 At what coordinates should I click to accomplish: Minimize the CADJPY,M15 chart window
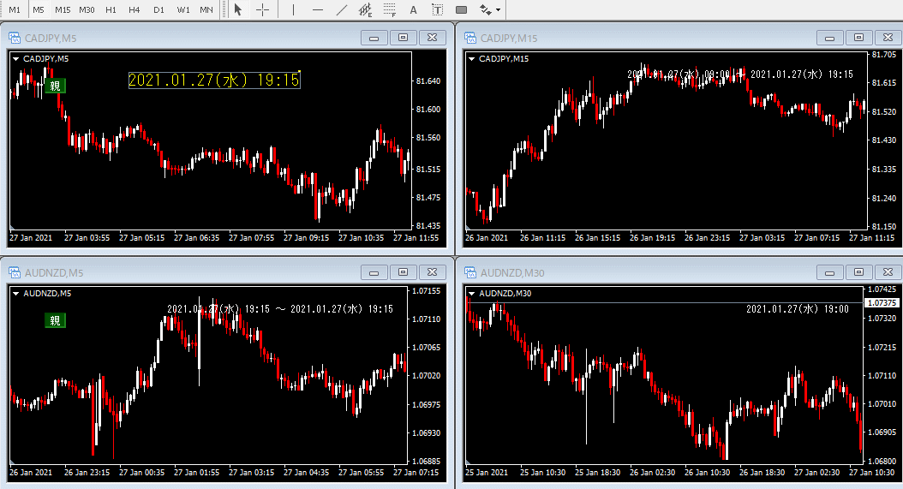coord(830,38)
